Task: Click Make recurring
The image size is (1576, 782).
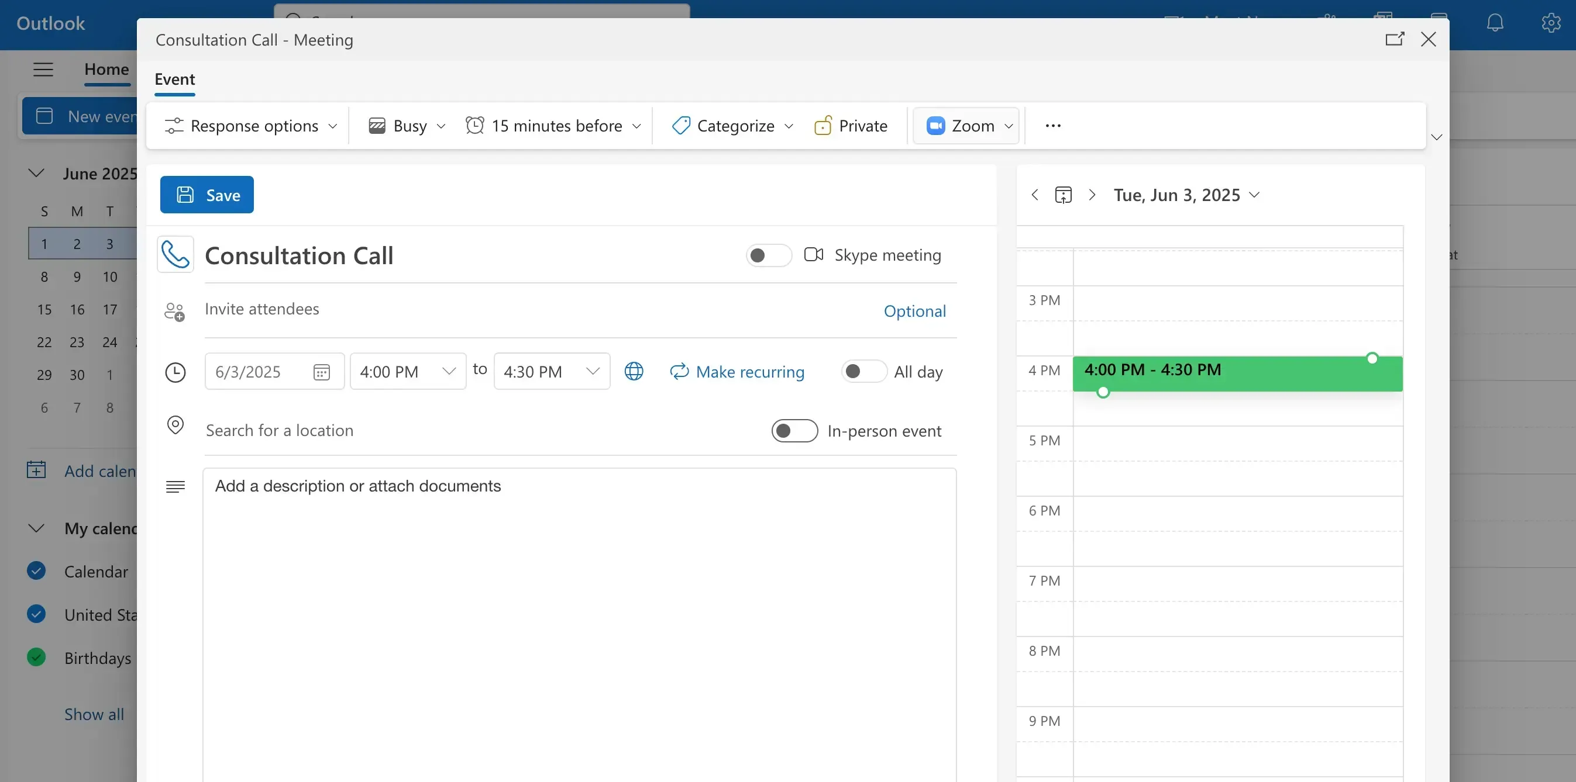Action: coord(737,371)
